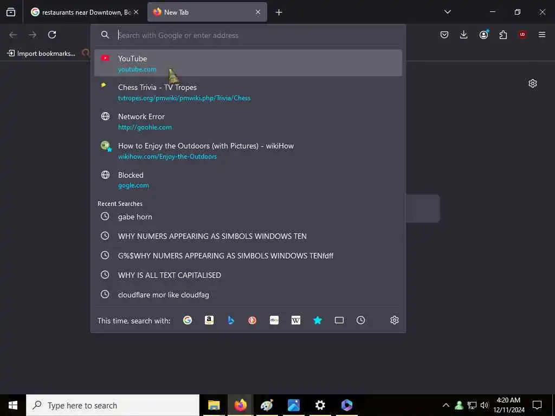Open Firefox View in tab strip
Viewport: 555px width, 416px height.
11,12
